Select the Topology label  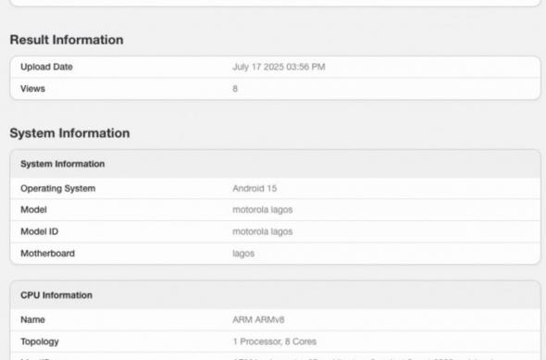pos(40,341)
